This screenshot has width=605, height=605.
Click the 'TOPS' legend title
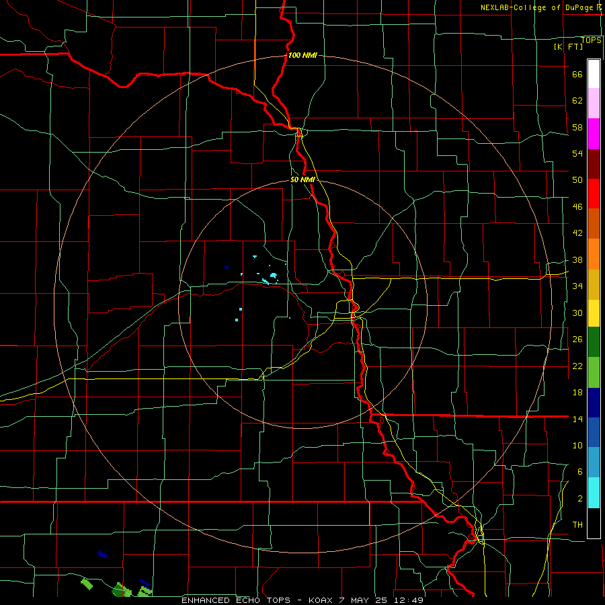tap(591, 40)
